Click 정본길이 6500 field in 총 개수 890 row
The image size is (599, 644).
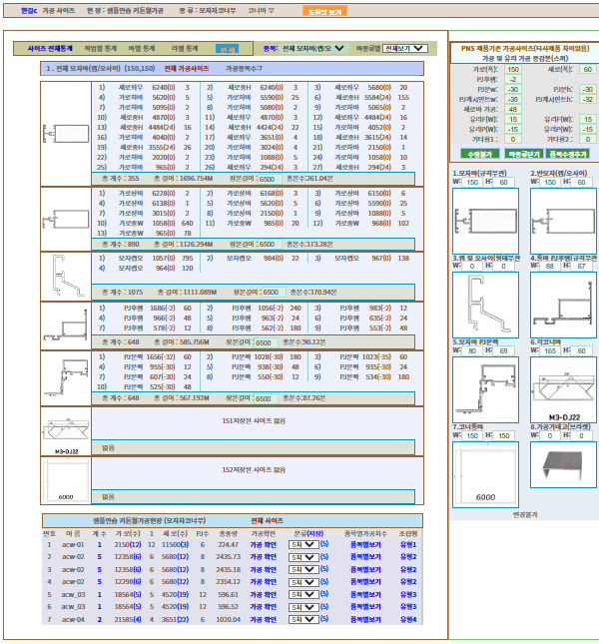click(270, 245)
